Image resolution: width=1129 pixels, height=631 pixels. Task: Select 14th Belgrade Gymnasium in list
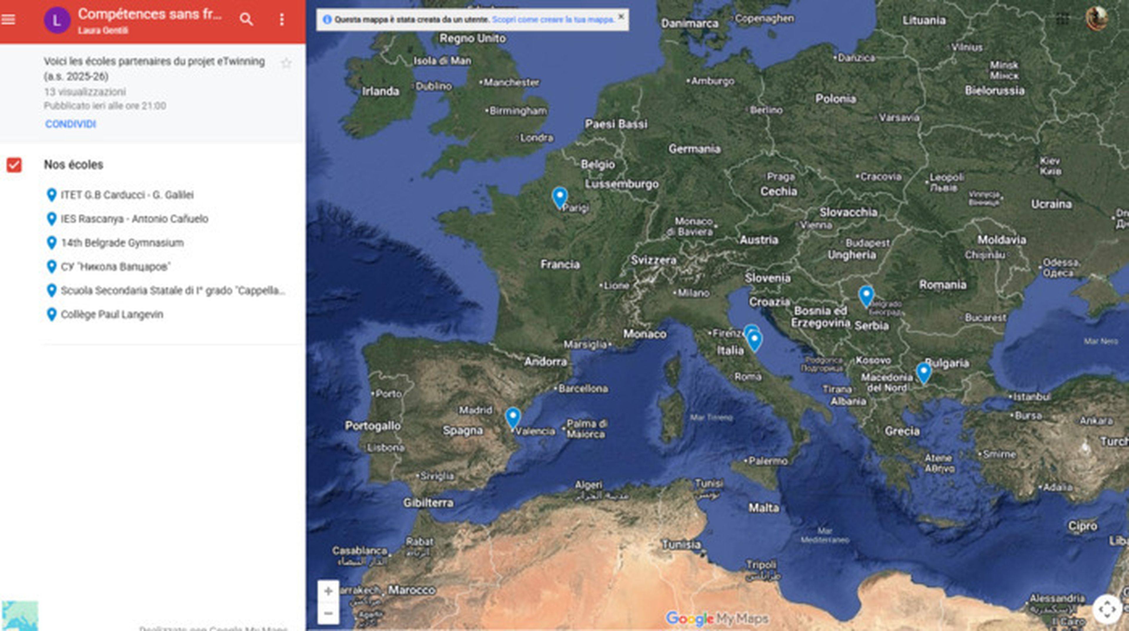click(x=122, y=242)
